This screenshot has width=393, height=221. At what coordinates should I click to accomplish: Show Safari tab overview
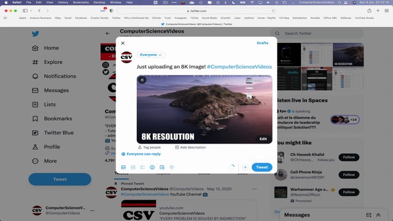pyautogui.click(x=387, y=10)
